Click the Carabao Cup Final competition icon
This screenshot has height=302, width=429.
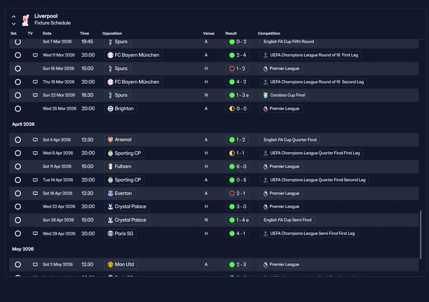point(265,95)
